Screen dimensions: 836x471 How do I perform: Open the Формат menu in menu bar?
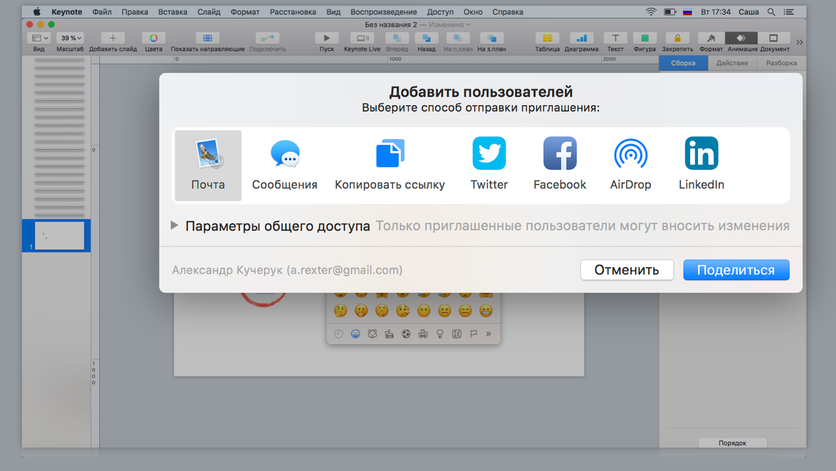245,12
